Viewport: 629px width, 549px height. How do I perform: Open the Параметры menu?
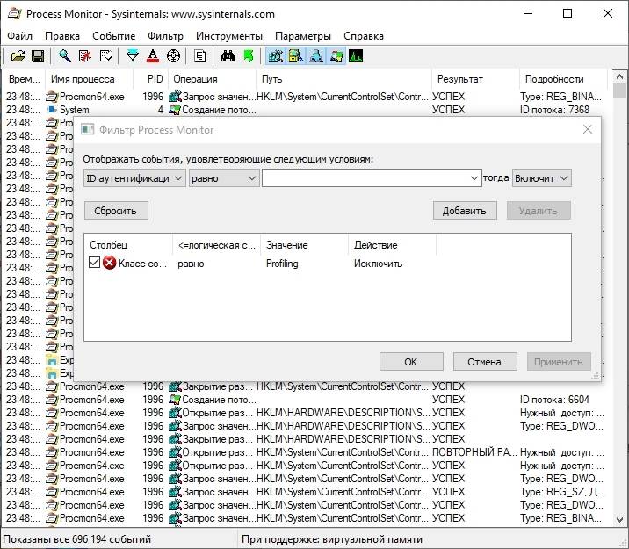coord(303,36)
